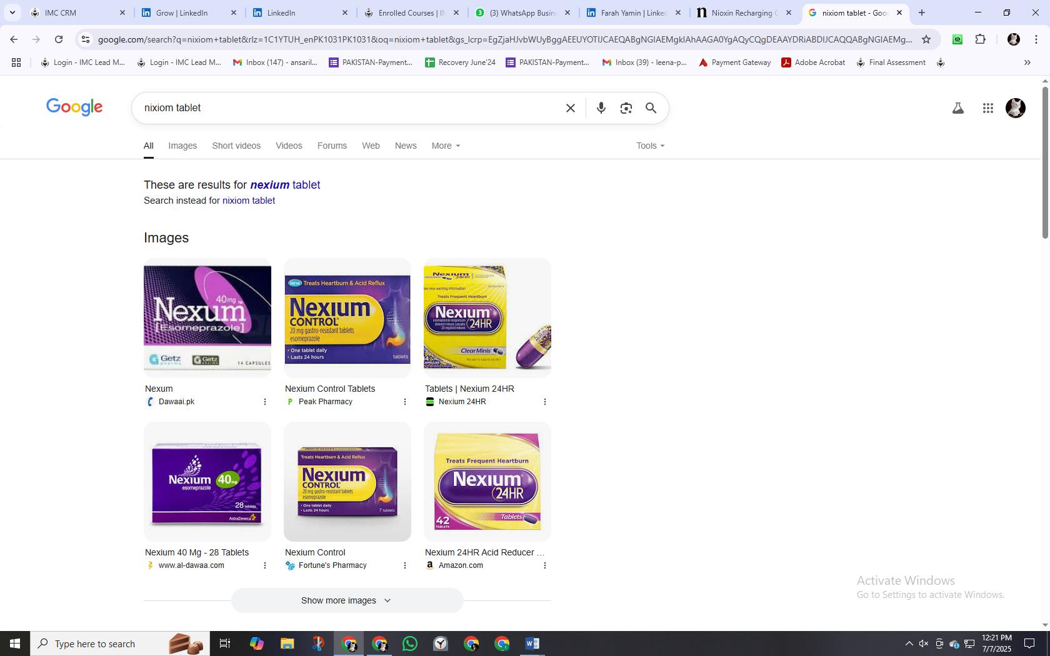Open Chrome extensions puzzle icon
This screenshot has height=656, width=1050.
click(x=980, y=39)
